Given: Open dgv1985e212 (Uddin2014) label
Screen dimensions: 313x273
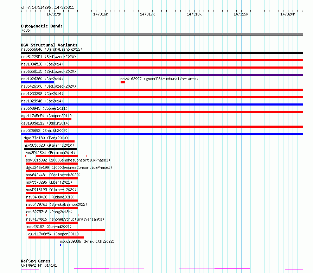Looking at the screenshot, I should click(45, 123).
